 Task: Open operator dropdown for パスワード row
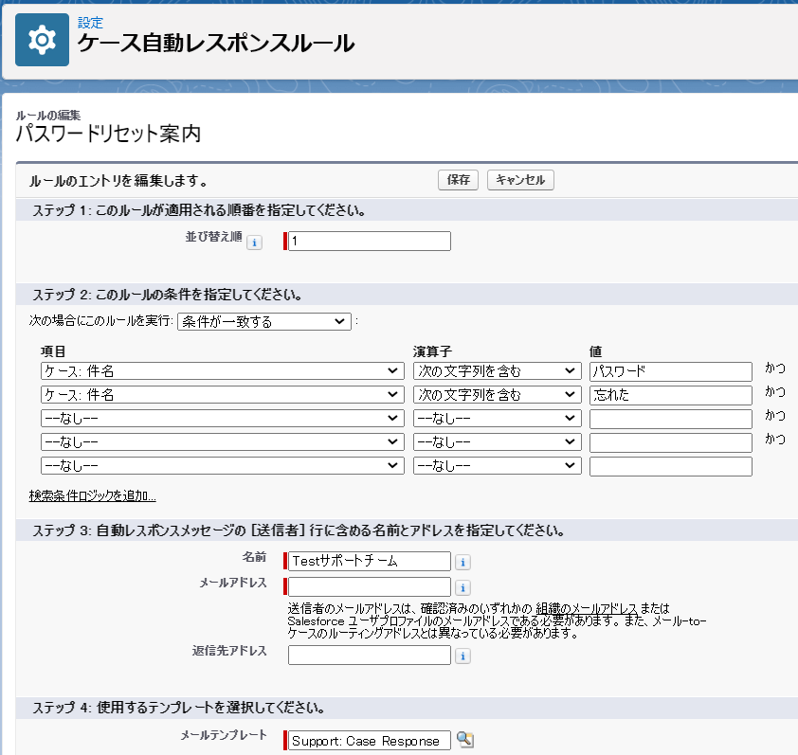tap(498, 371)
